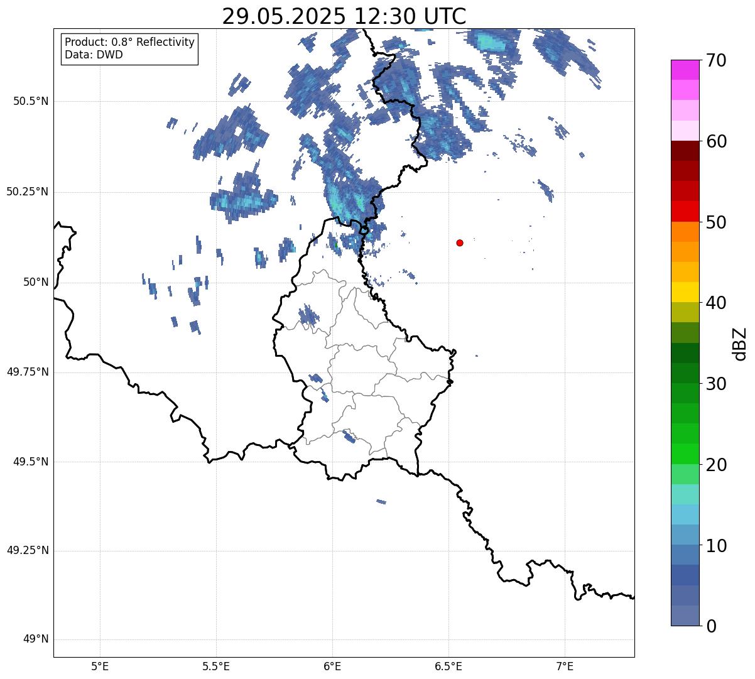
Task: Click the title '29.05.2025 12:30 UTC'
Action: tap(344, 16)
